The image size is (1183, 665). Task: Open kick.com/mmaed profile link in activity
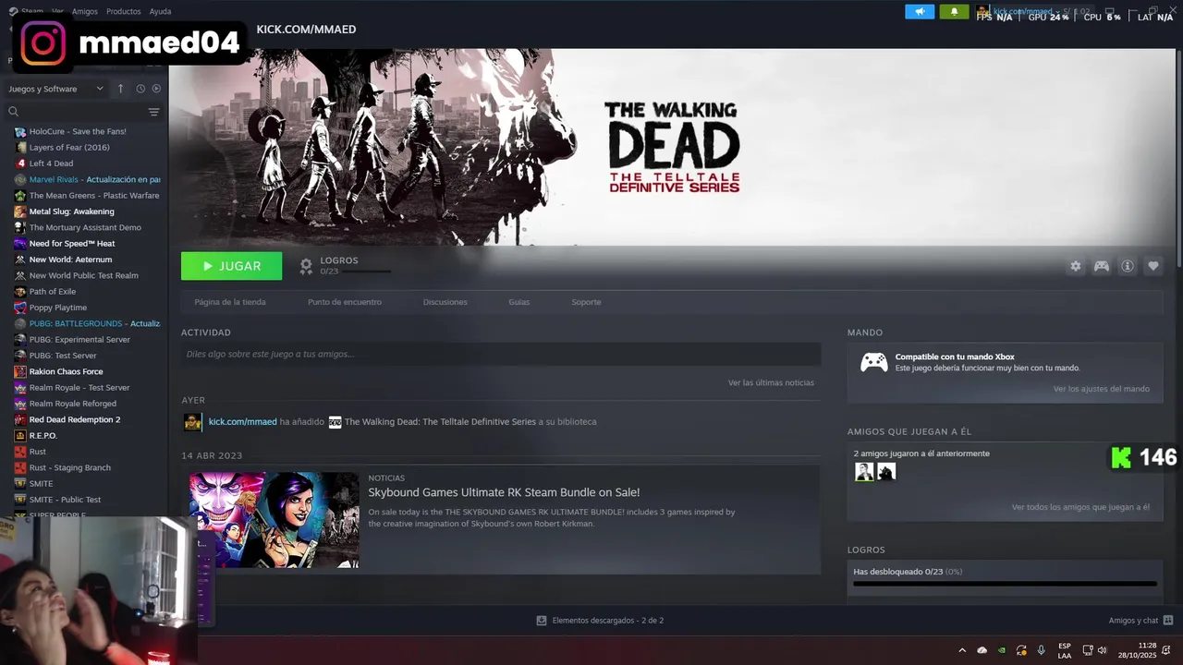[243, 422]
